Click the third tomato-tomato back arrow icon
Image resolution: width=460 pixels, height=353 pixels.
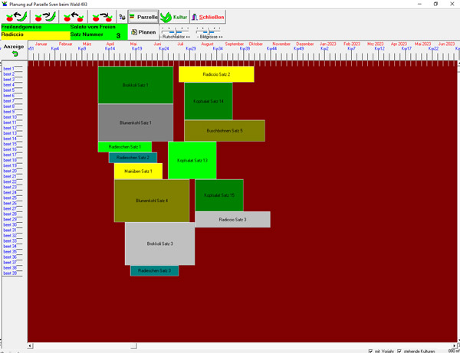coord(74,16)
